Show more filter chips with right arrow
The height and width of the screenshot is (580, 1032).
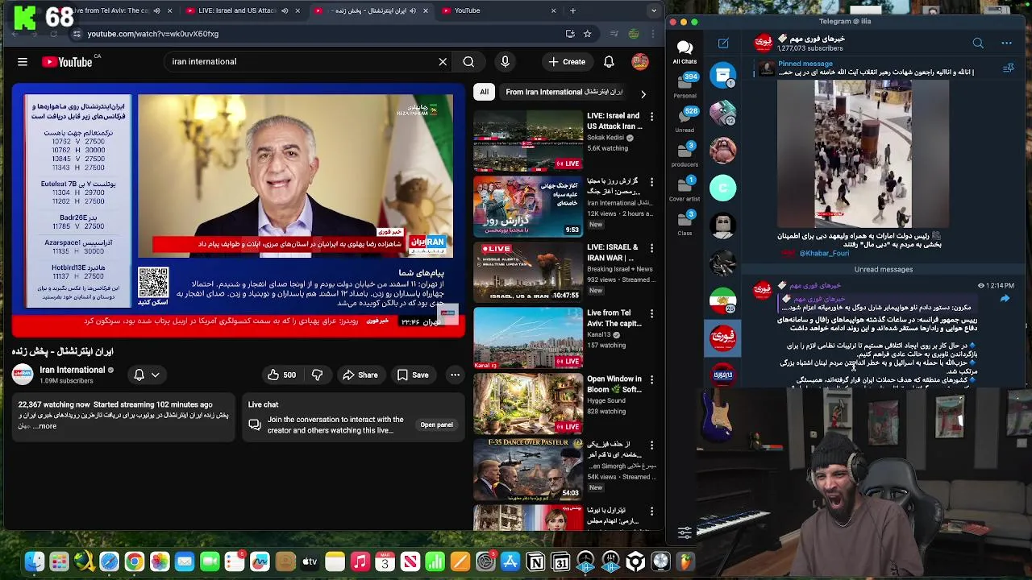point(643,93)
